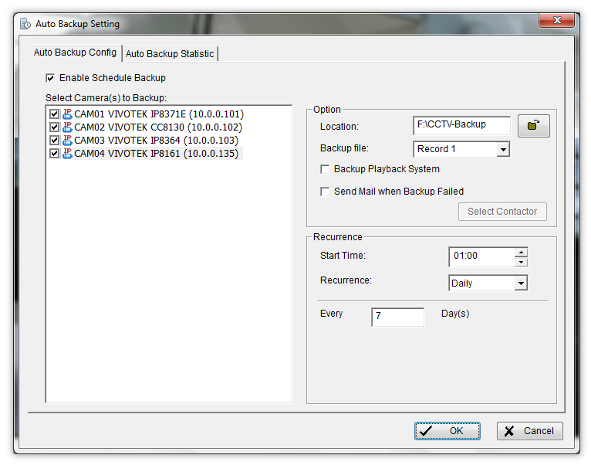Uncheck CAM01 VIVOTEK IP8371E camera

coord(54,114)
